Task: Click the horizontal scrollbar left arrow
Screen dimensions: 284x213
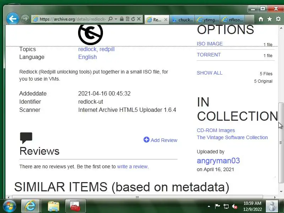Action: point(8,197)
